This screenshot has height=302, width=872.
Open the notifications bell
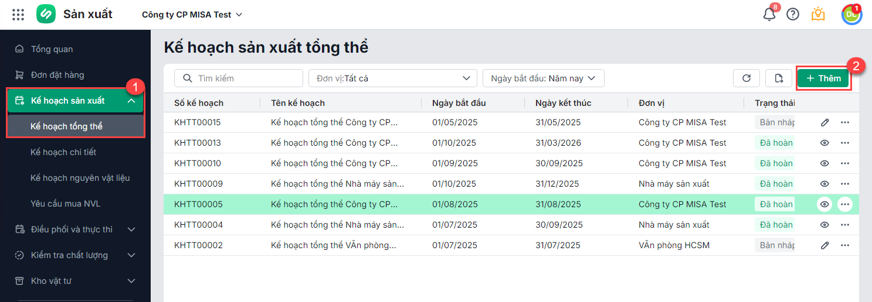point(769,15)
